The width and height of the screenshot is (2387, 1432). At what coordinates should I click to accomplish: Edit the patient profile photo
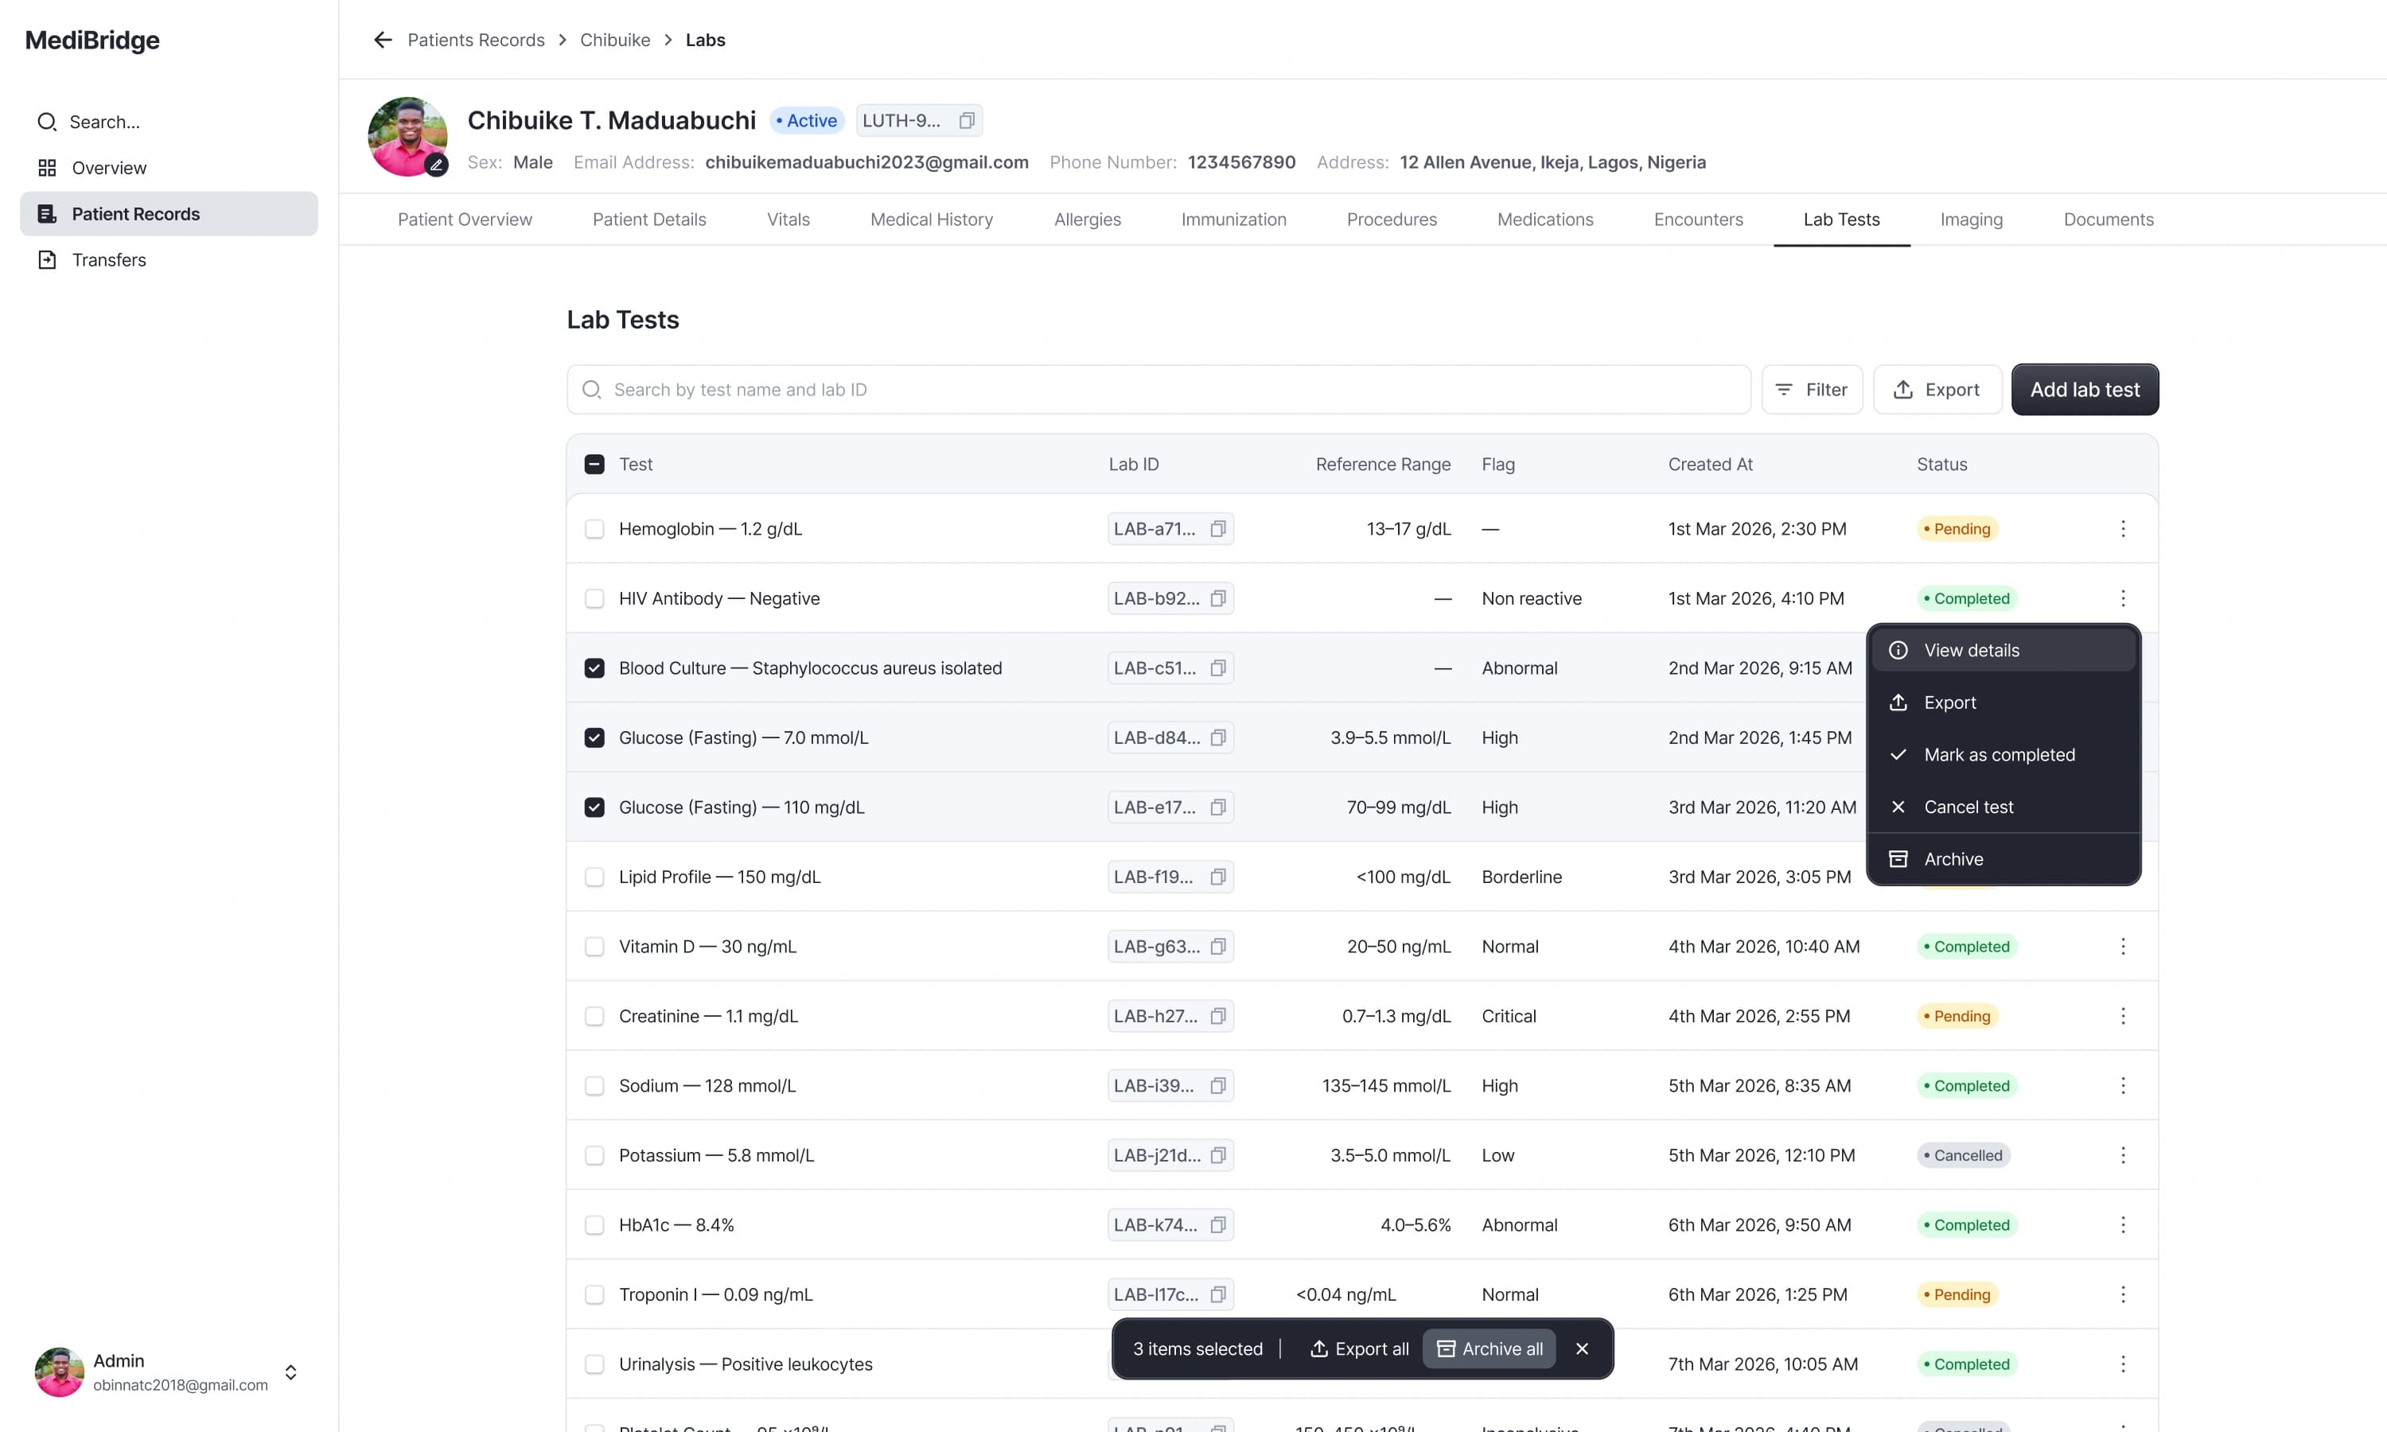pos(436,165)
